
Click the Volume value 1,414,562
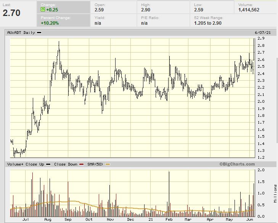pyautogui.click(x=249, y=10)
